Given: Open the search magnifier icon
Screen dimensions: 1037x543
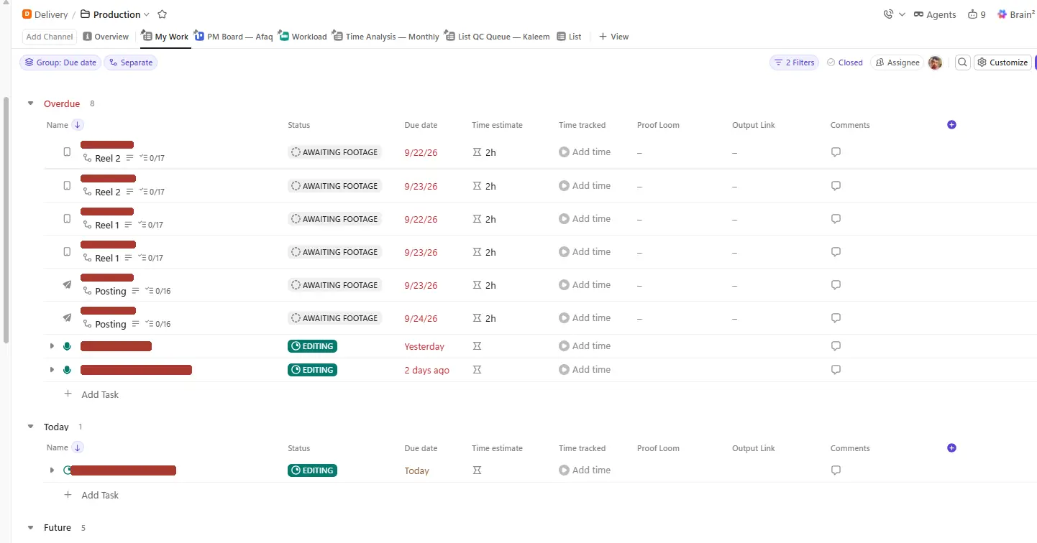Looking at the screenshot, I should 962,62.
